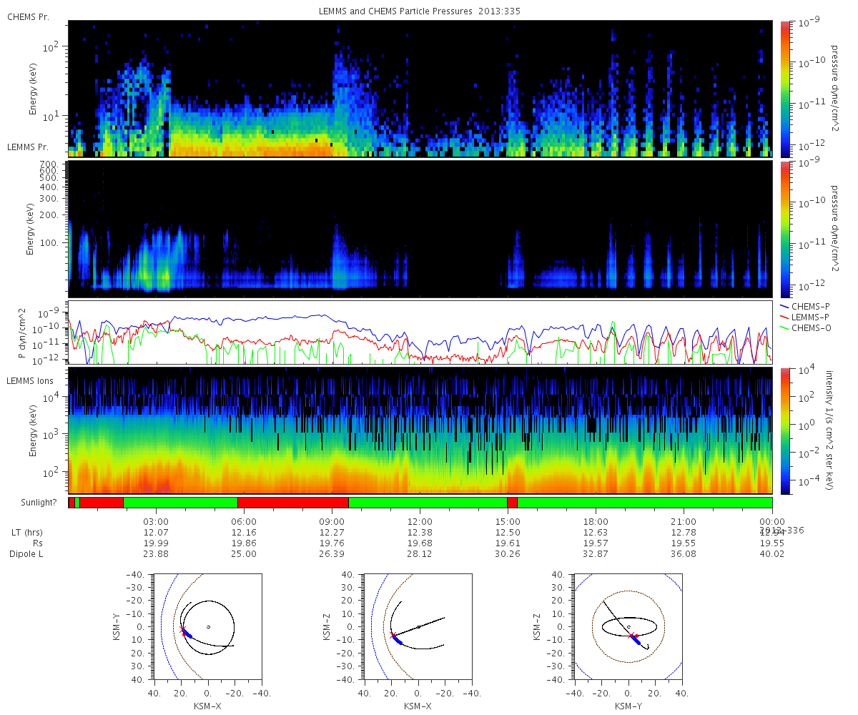This screenshot has height=715, width=858.
Task: Open the KSM-Z versus KSM-X orbit plot
Action: point(418,626)
